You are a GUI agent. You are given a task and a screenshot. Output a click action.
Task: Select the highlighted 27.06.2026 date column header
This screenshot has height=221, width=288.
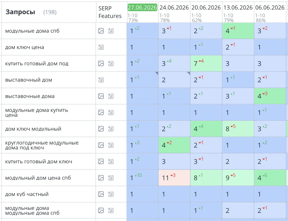point(142,8)
